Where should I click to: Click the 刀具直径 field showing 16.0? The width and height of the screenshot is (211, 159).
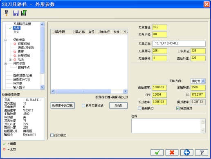click(x=159, y=27)
